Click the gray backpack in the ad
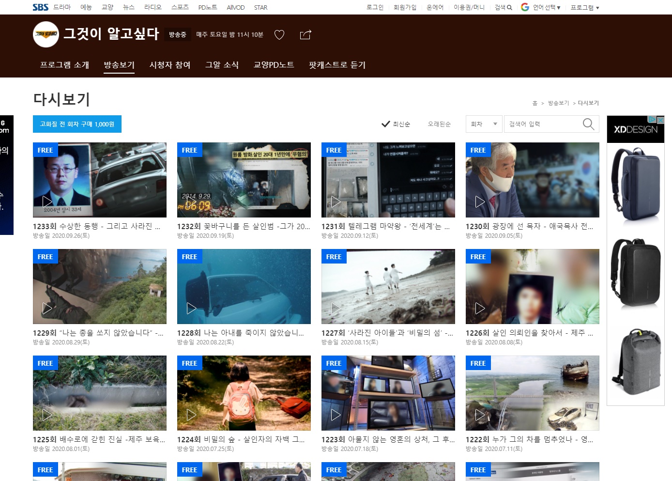672x481 pixels. (x=636, y=361)
